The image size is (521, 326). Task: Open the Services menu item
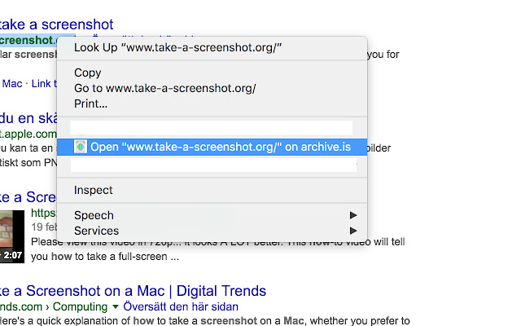tap(96, 231)
